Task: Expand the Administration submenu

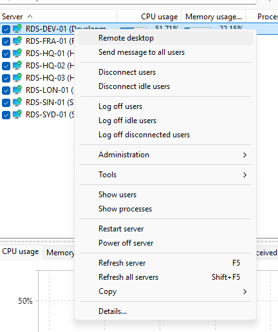Action: coord(165,155)
